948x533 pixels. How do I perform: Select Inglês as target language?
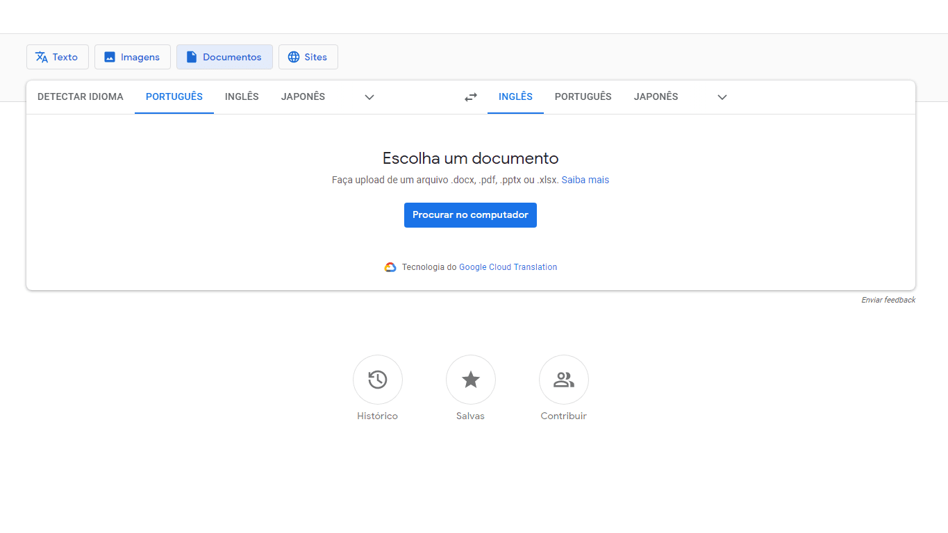(515, 97)
